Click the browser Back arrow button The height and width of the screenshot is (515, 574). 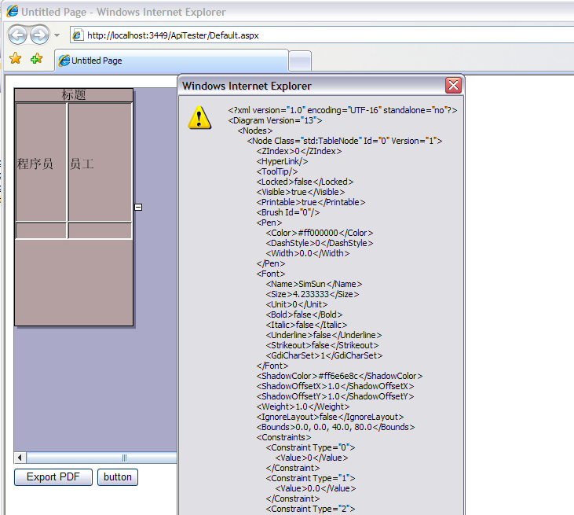coord(17,35)
